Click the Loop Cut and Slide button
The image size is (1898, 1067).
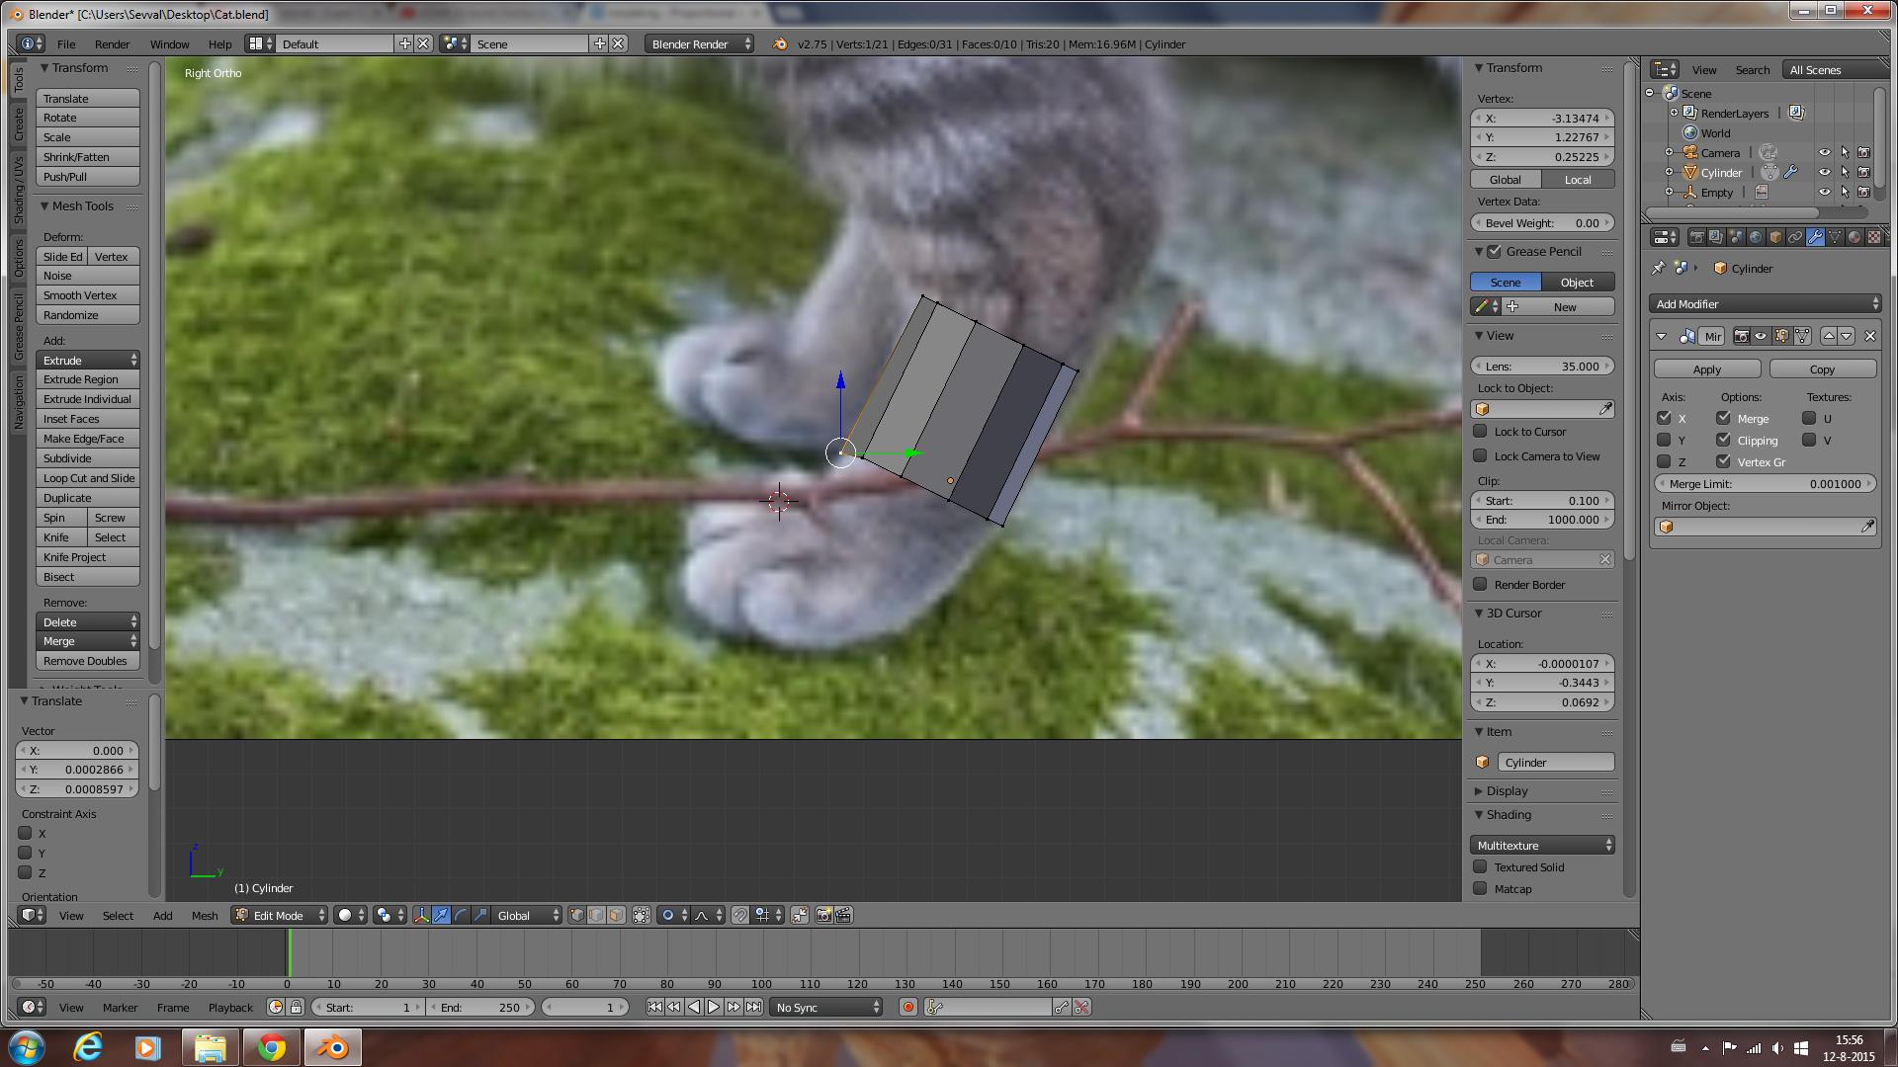[x=88, y=477]
